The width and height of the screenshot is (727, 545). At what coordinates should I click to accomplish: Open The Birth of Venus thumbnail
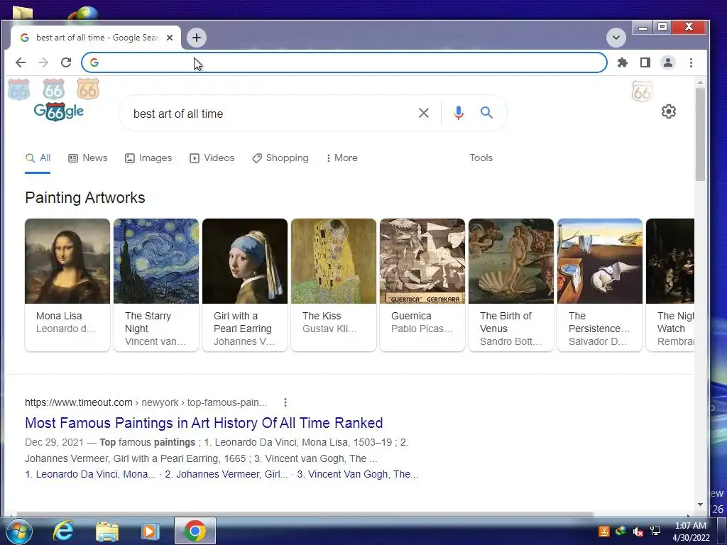point(511,261)
